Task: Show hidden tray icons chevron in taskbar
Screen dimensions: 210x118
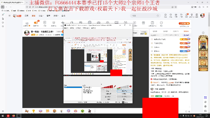Action: pos(181,116)
